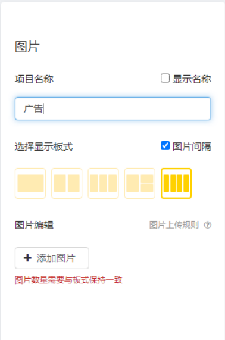Screen dimensions: 225x340
Task: Click the 添加图片 button
Action: click(x=52, y=258)
